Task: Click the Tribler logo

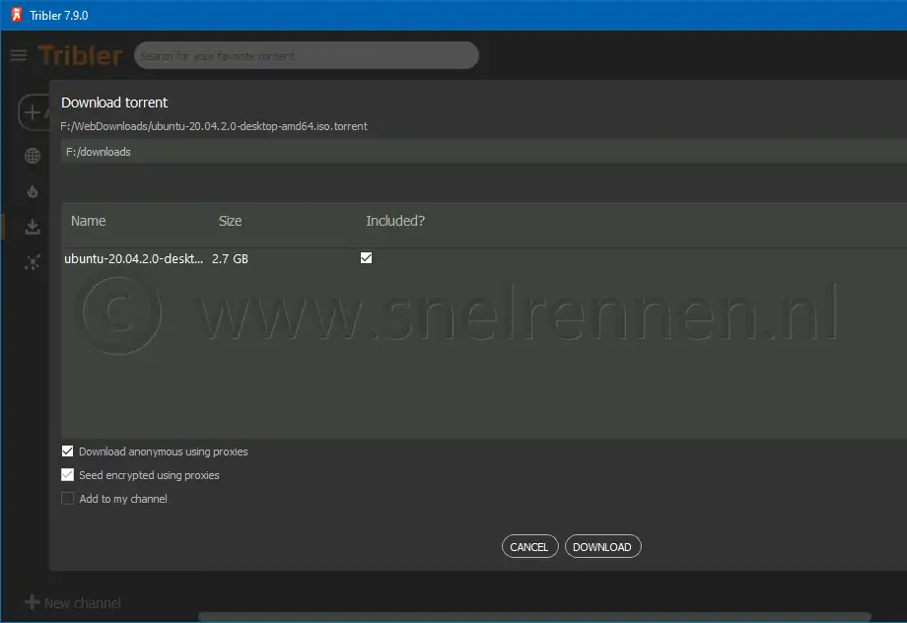Action: coord(80,56)
